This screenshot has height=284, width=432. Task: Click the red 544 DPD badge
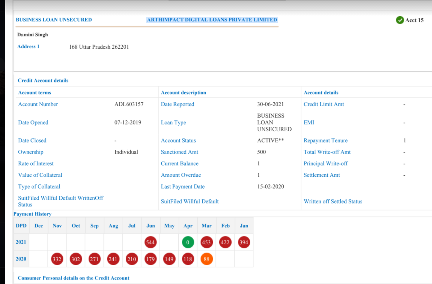[151, 242]
